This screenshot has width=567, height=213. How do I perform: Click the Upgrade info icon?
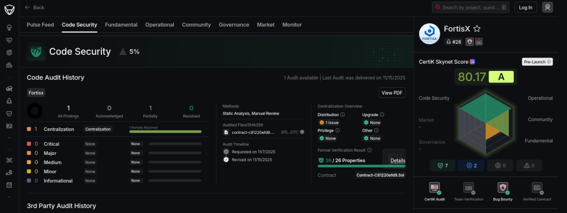[x=382, y=115]
